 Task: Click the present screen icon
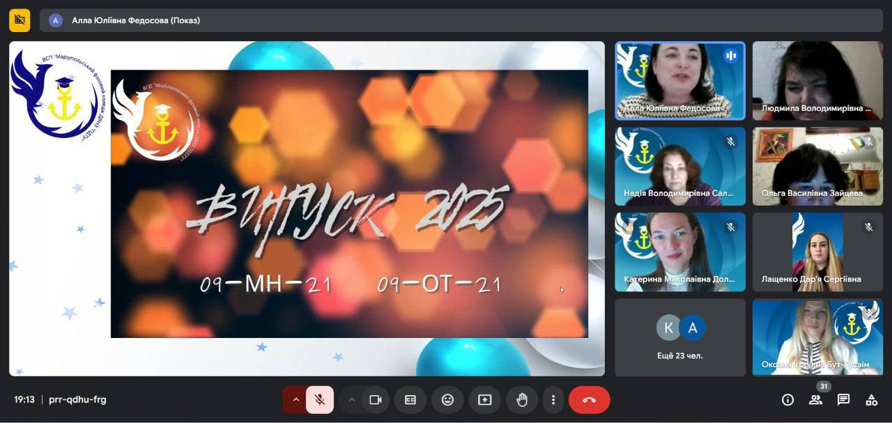[484, 400]
